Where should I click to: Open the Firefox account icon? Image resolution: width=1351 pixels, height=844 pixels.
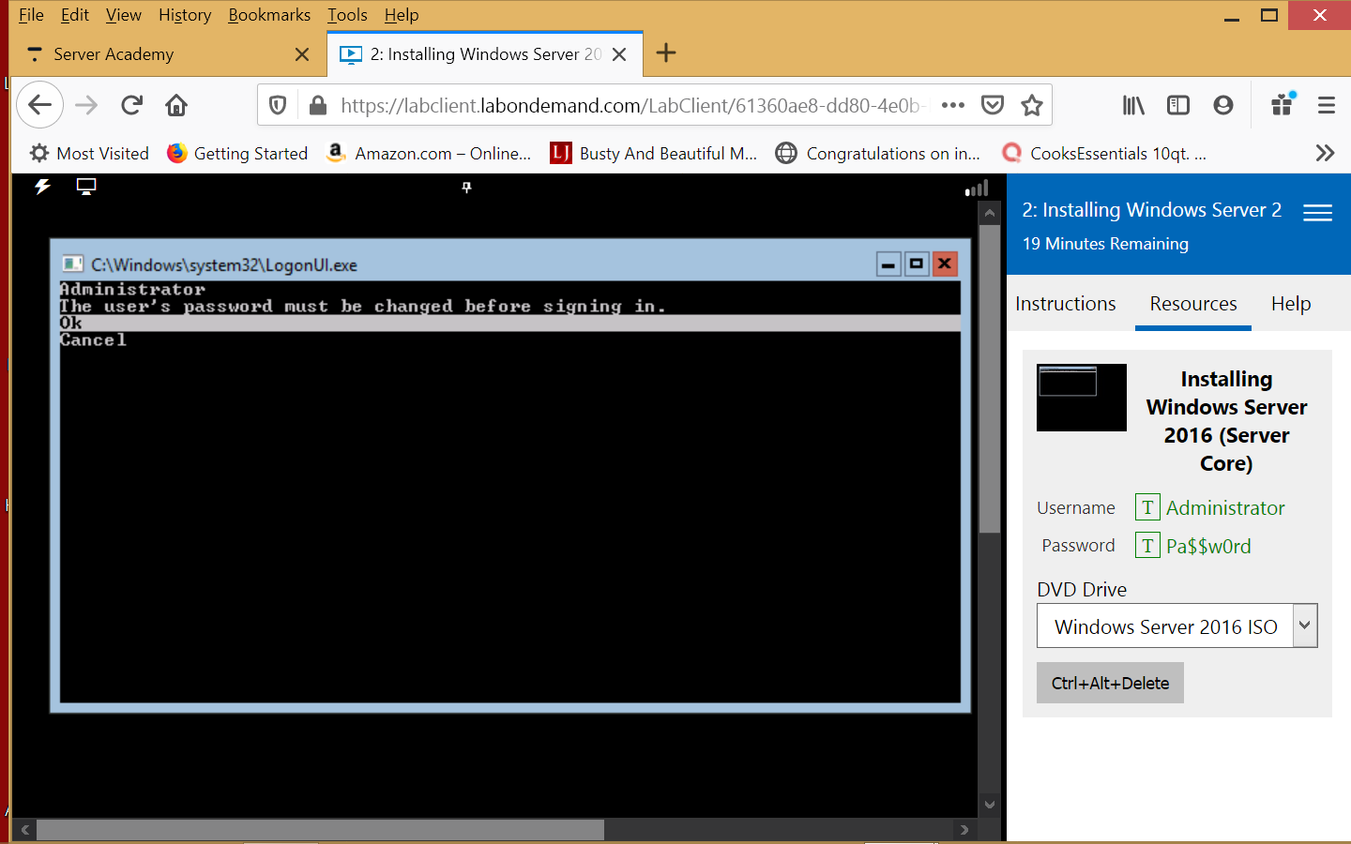click(x=1222, y=105)
